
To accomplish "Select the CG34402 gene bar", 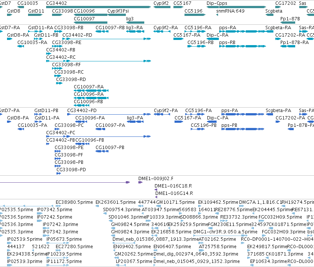I will click(x=98, y=7).
